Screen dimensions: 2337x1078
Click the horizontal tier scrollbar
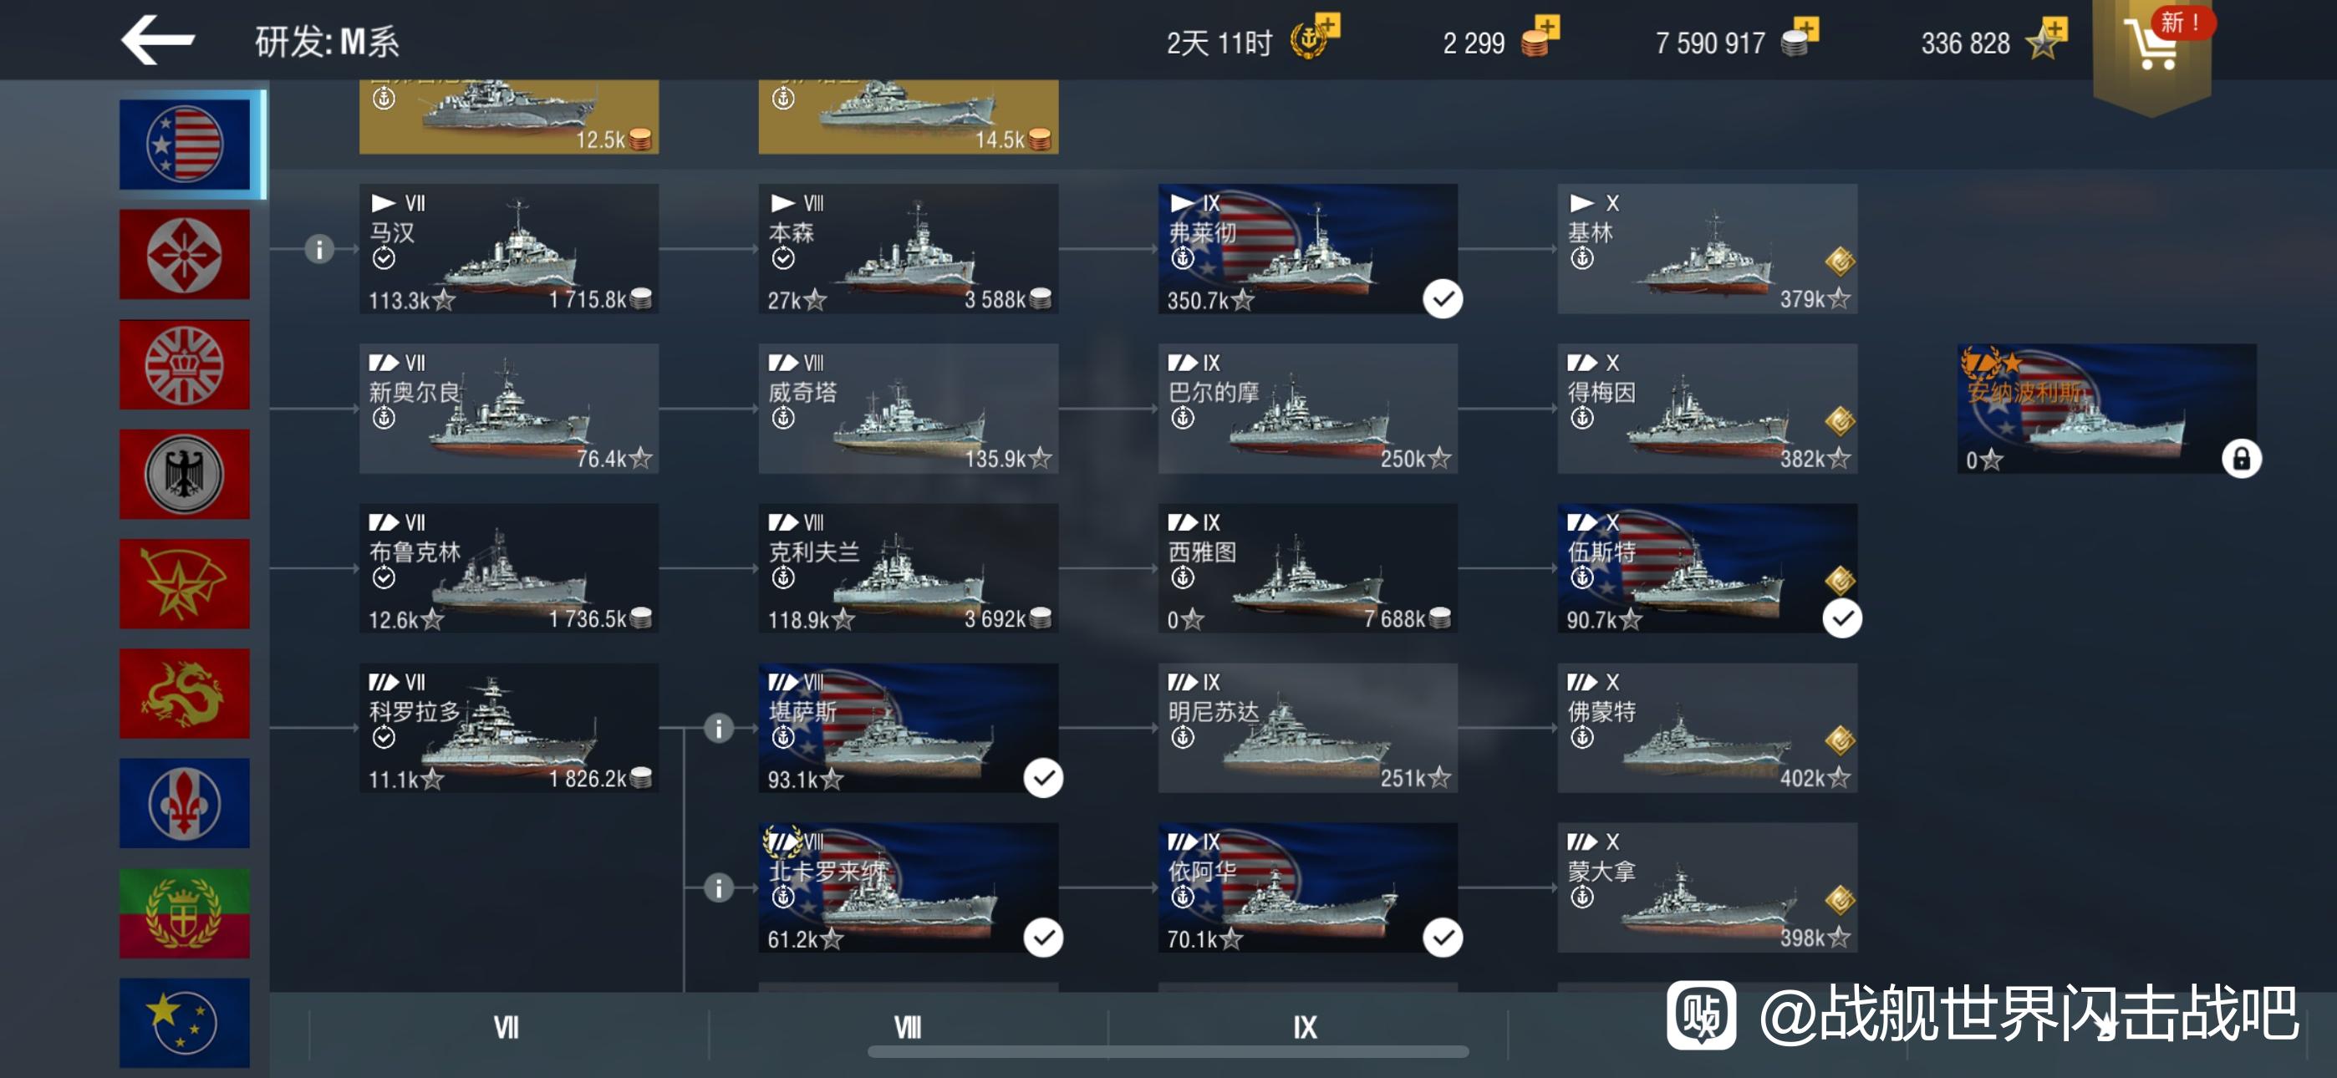[x=1168, y=1052]
